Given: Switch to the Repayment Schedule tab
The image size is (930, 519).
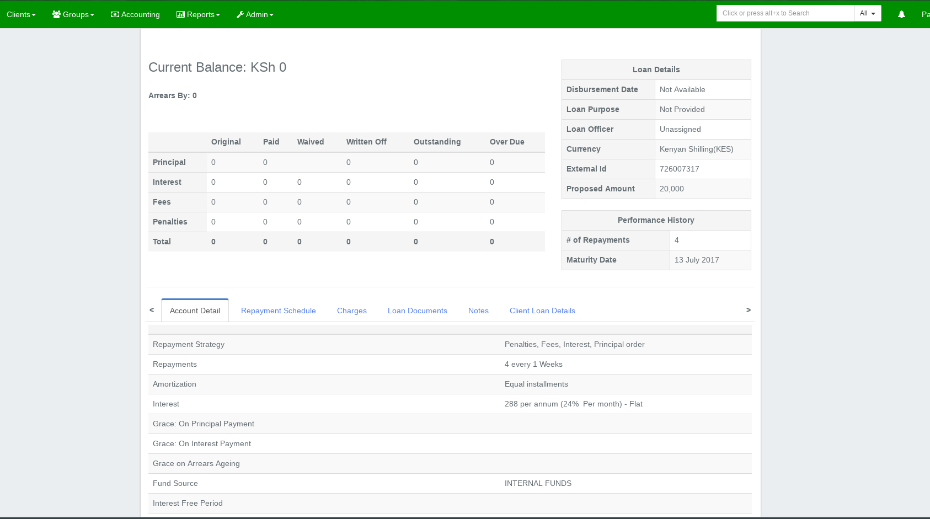Looking at the screenshot, I should 278,311.
